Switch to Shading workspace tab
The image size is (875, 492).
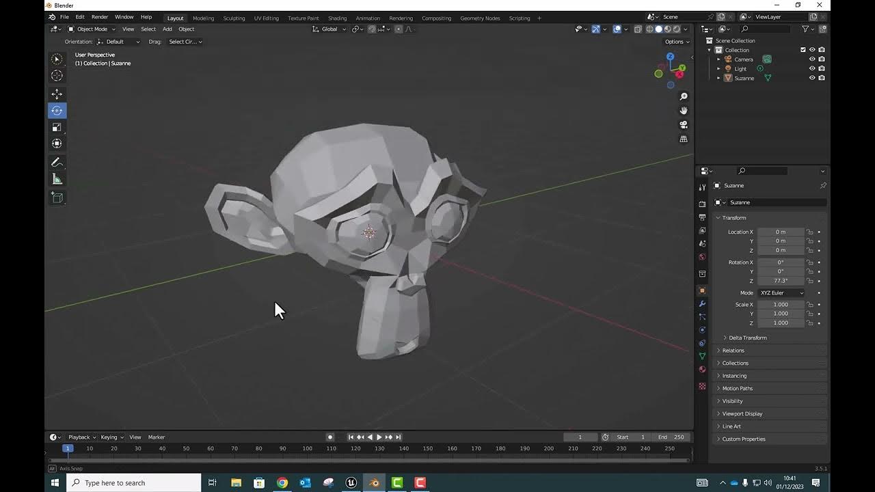pyautogui.click(x=337, y=18)
